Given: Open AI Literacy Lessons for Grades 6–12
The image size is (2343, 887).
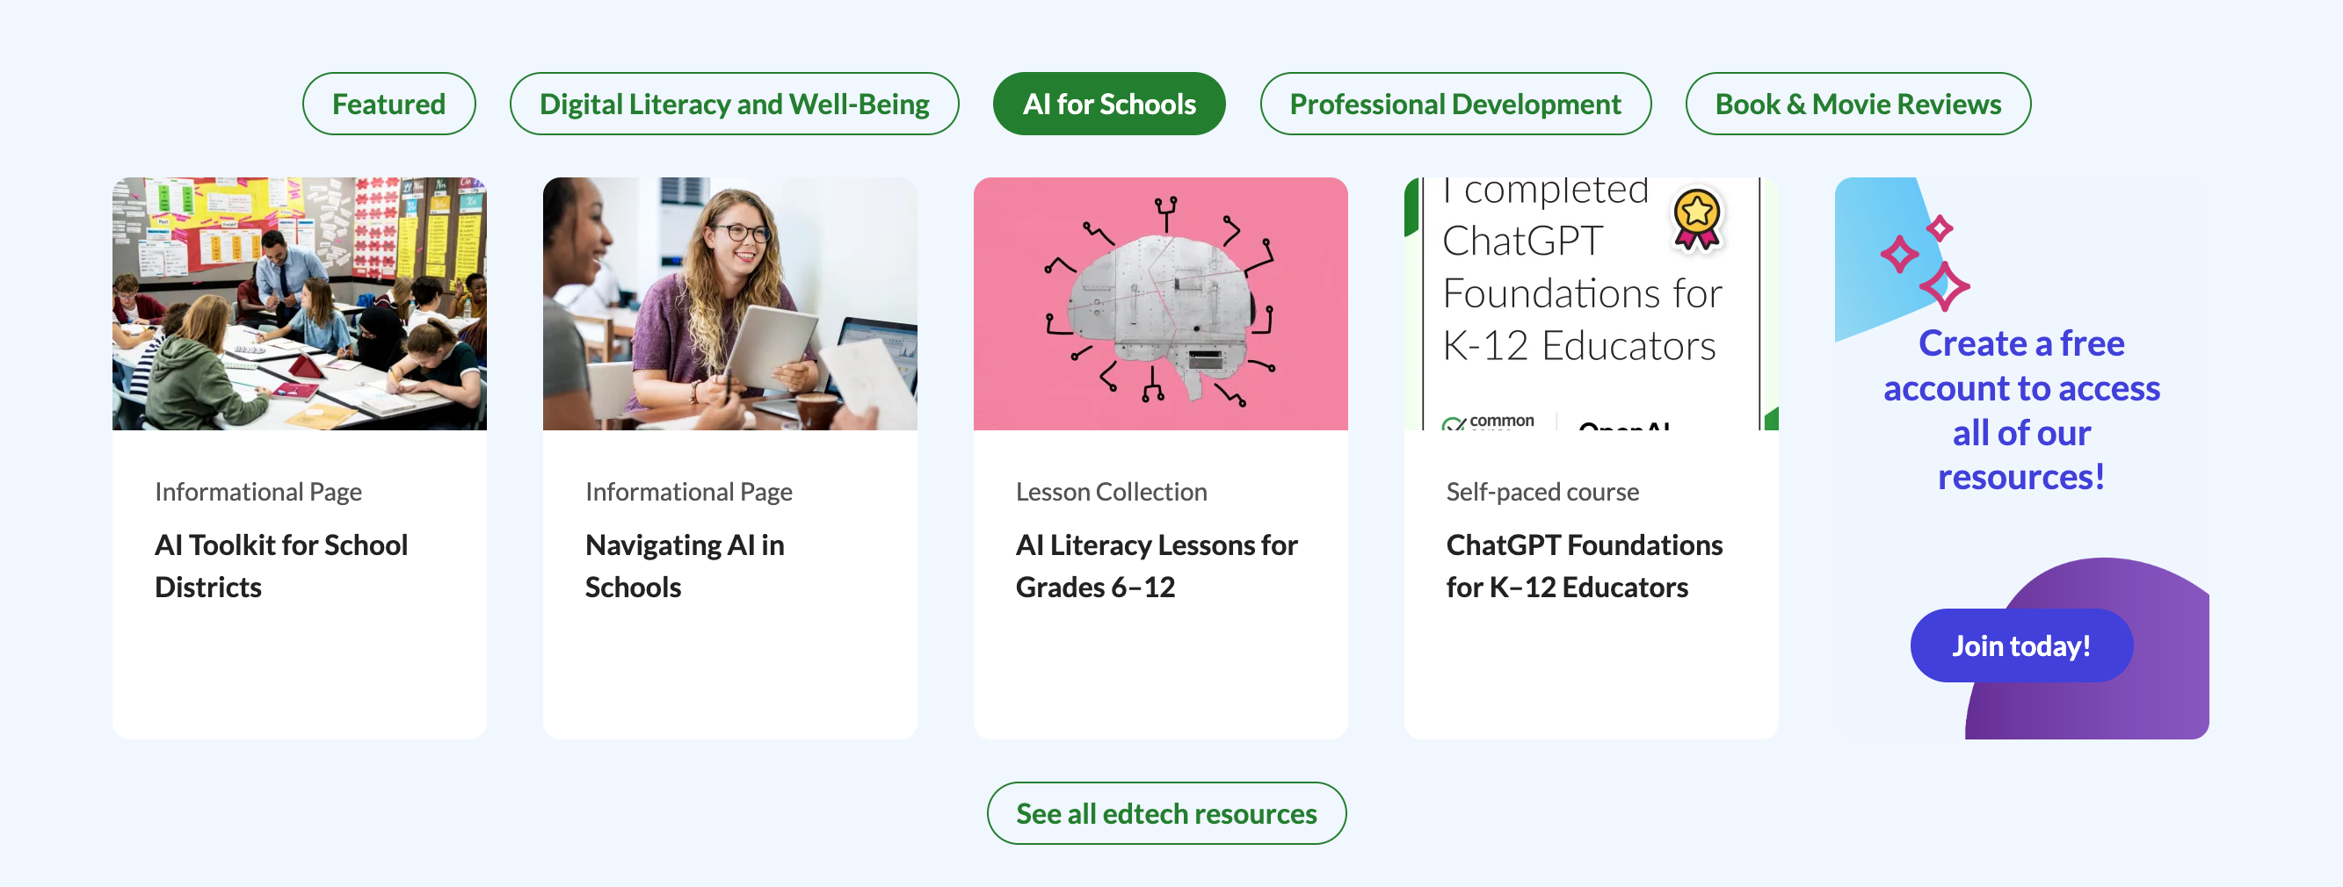Looking at the screenshot, I should pos(1156,566).
